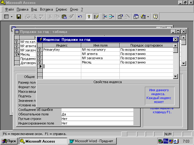Open the Сервис menu
Screen dimensions: 194x145
coord(61,9)
